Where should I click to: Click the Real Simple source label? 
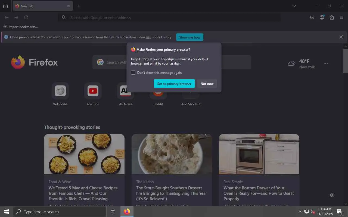click(233, 182)
